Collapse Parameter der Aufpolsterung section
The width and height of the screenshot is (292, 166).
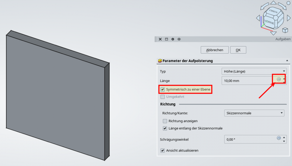tap(286, 61)
